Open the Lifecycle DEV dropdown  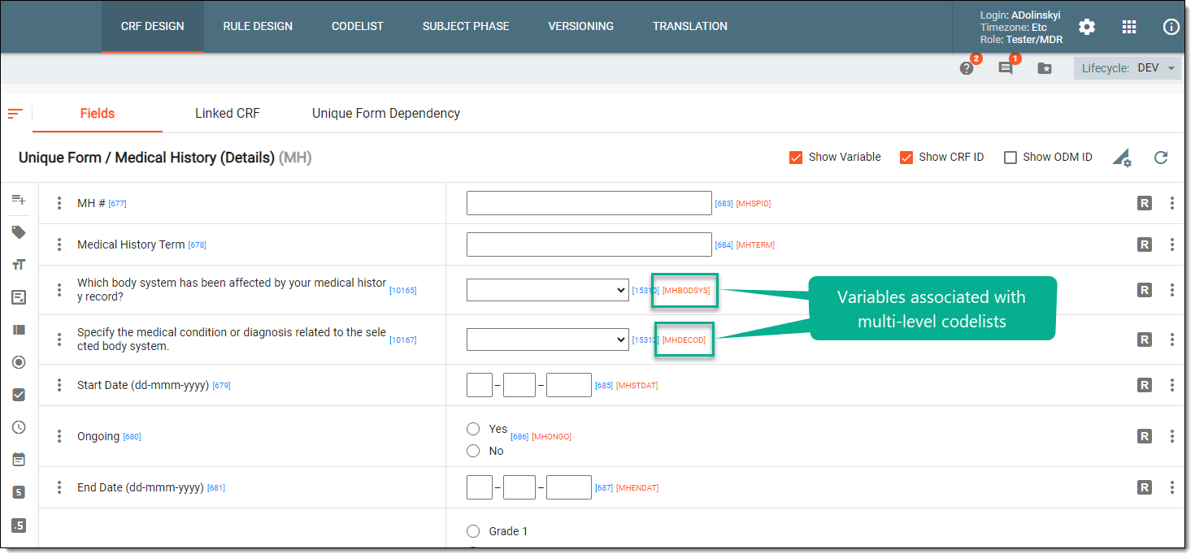tap(1127, 68)
